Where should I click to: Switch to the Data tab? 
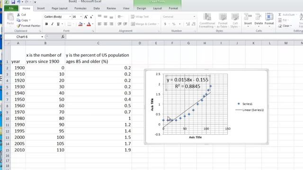[x=97, y=8]
